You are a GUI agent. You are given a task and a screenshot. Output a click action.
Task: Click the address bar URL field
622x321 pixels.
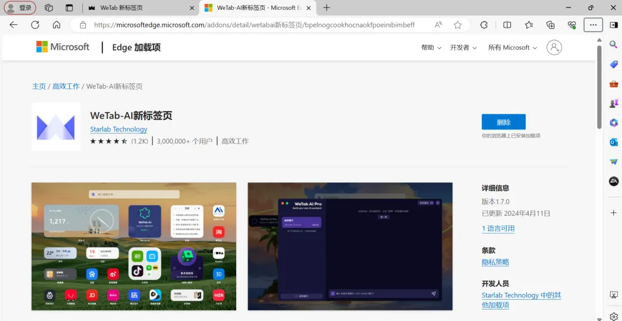click(254, 25)
